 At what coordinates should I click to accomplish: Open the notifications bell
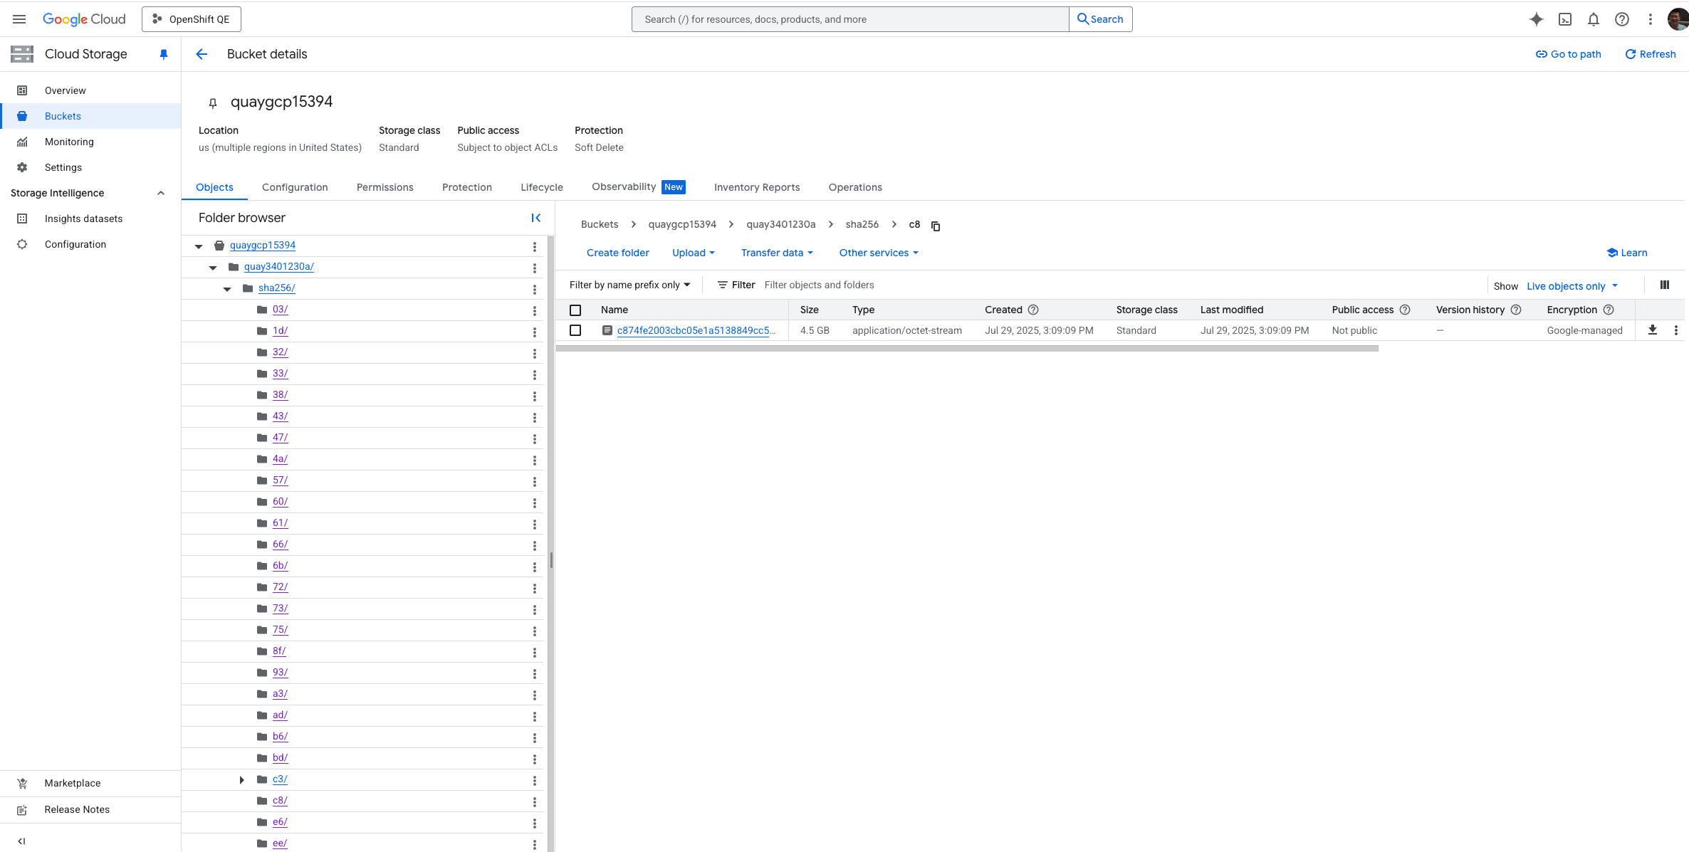pyautogui.click(x=1594, y=19)
